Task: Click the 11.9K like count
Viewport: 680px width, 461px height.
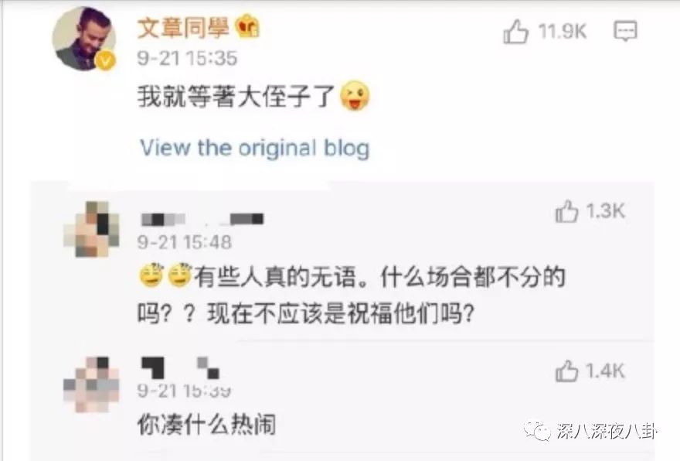Action: pos(562,31)
